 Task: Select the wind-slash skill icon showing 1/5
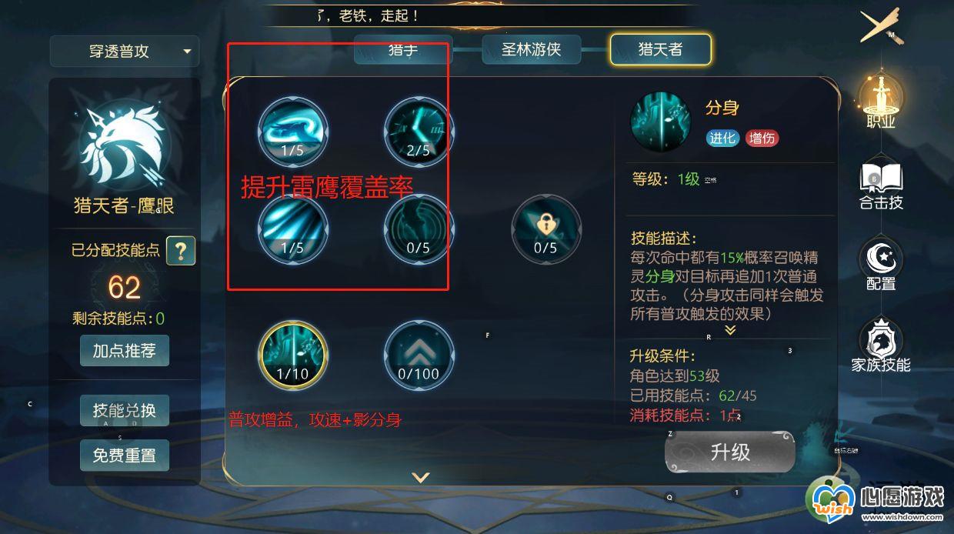292,229
